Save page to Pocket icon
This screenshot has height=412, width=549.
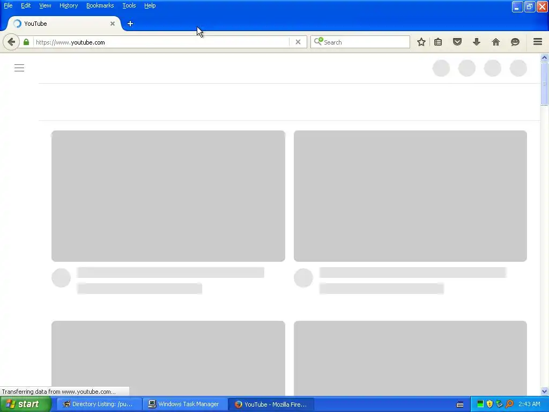[457, 42]
